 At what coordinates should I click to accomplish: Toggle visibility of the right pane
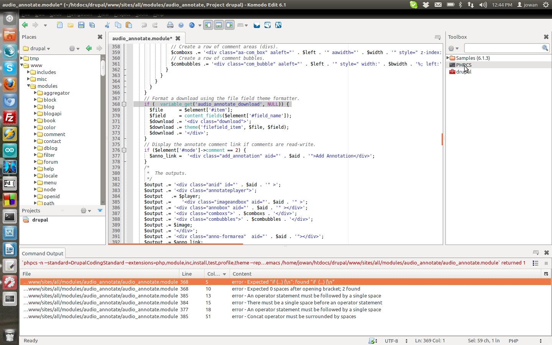(229, 25)
